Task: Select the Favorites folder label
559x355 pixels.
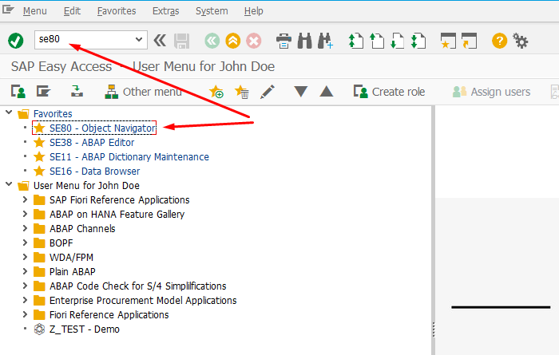Action: pos(53,113)
